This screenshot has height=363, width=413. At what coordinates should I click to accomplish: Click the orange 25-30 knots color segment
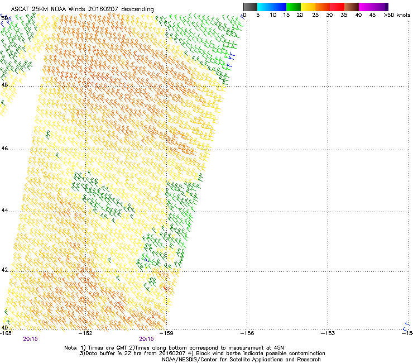[323, 7]
